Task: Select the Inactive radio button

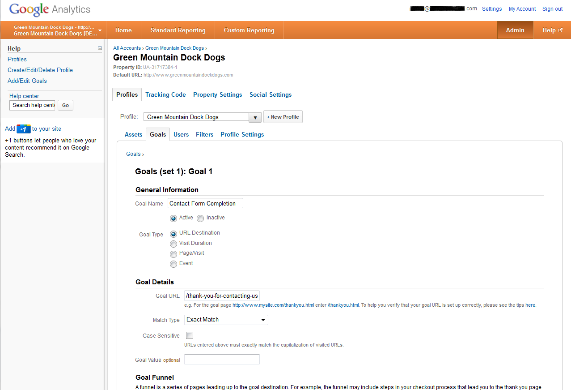Action: (200, 219)
